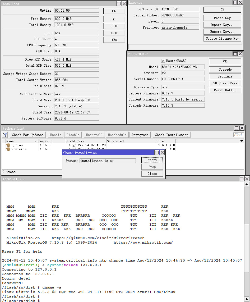250x302 pixels.
Task: Maximize the Terminal window
Action: [242, 179]
